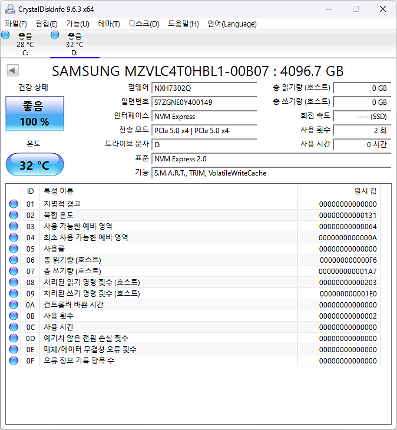Switch to the C: drive tab

[25, 43]
